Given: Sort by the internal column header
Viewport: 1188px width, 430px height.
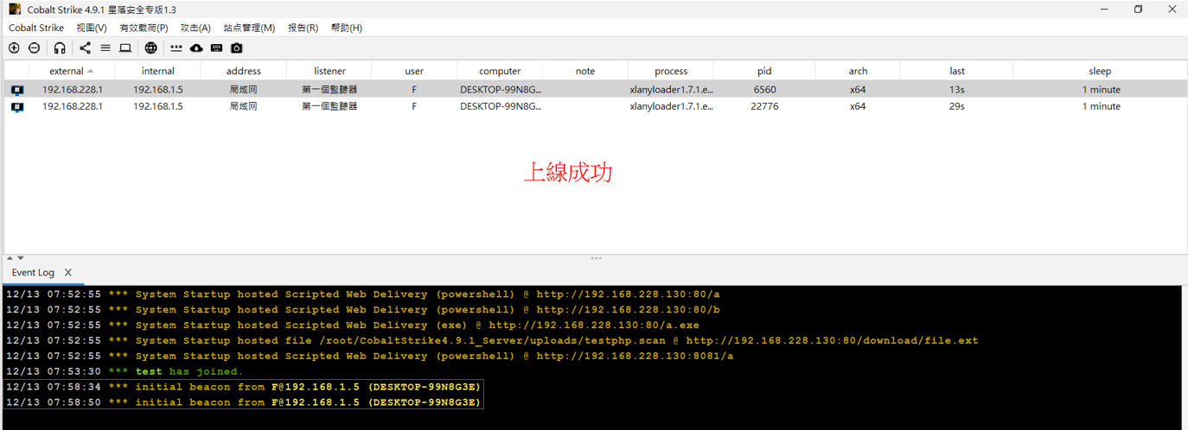Looking at the screenshot, I should pos(158,71).
